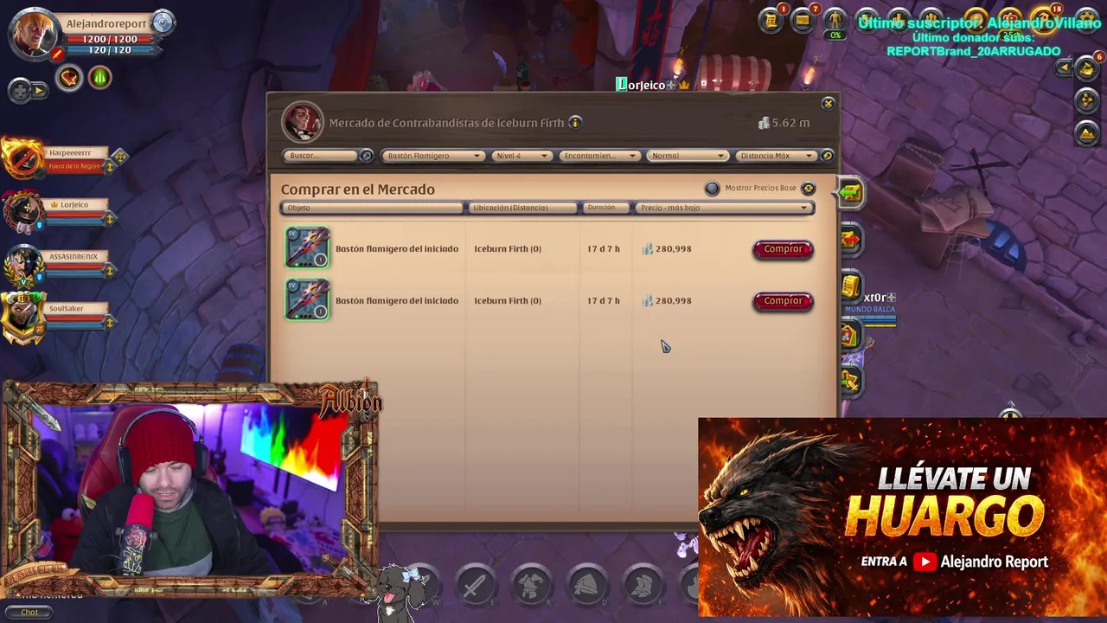The width and height of the screenshot is (1107, 623).
Task: Open the quest log scroll icon
Action: pyautogui.click(x=771, y=20)
